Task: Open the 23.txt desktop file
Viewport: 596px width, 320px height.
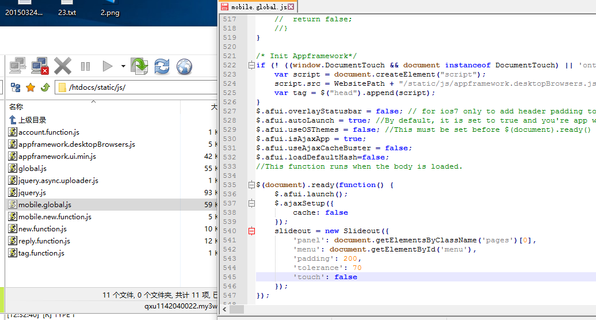Action: (67, 9)
